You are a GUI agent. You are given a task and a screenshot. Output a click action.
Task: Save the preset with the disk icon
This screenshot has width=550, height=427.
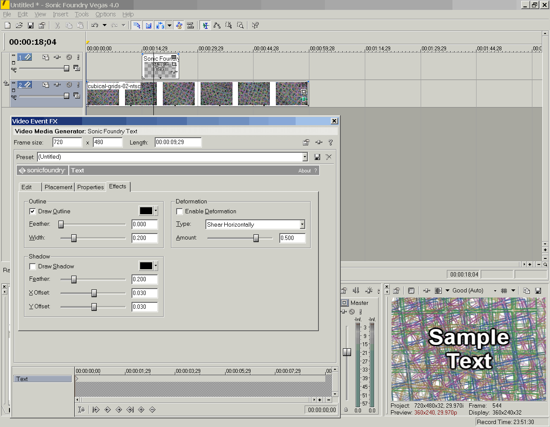pos(317,157)
